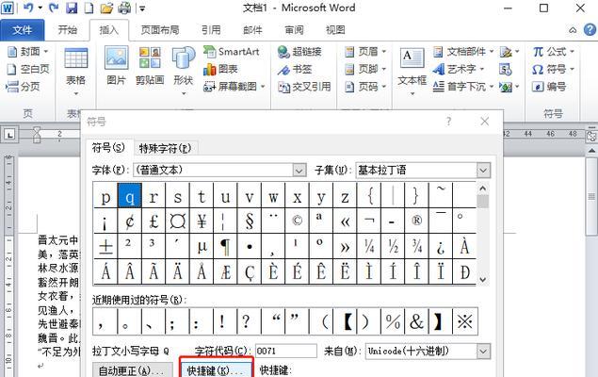Click the 快捷键(K) shortcut key button
The image size is (598, 377).
[x=216, y=369]
